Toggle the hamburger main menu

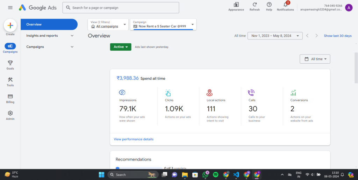click(10, 8)
